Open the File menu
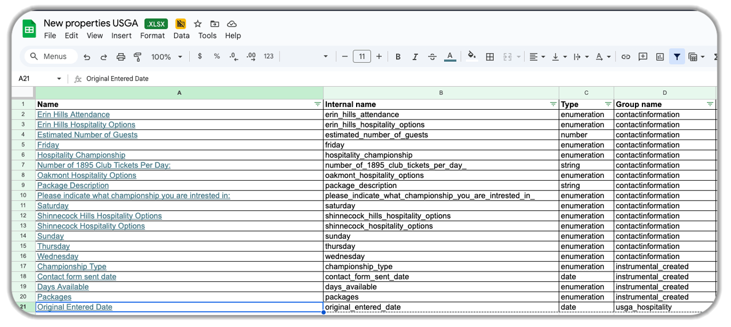The image size is (731, 327). coord(50,35)
